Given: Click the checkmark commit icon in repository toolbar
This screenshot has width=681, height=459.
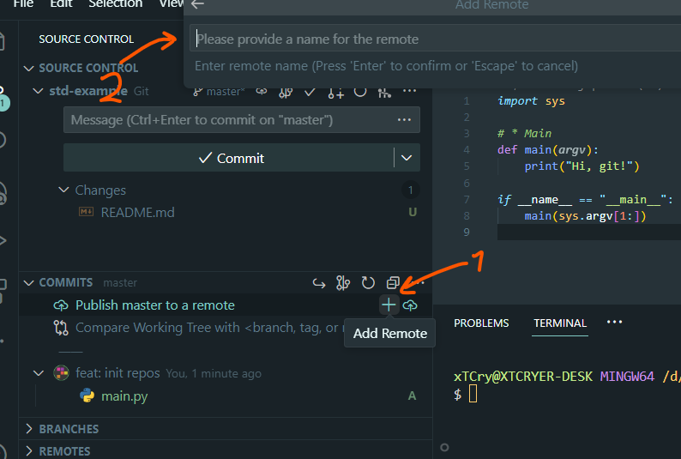Looking at the screenshot, I should [x=311, y=91].
